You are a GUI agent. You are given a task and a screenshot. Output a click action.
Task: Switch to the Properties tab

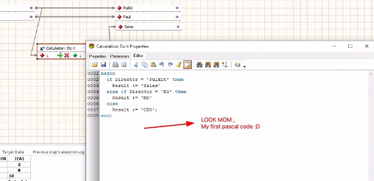click(97, 56)
